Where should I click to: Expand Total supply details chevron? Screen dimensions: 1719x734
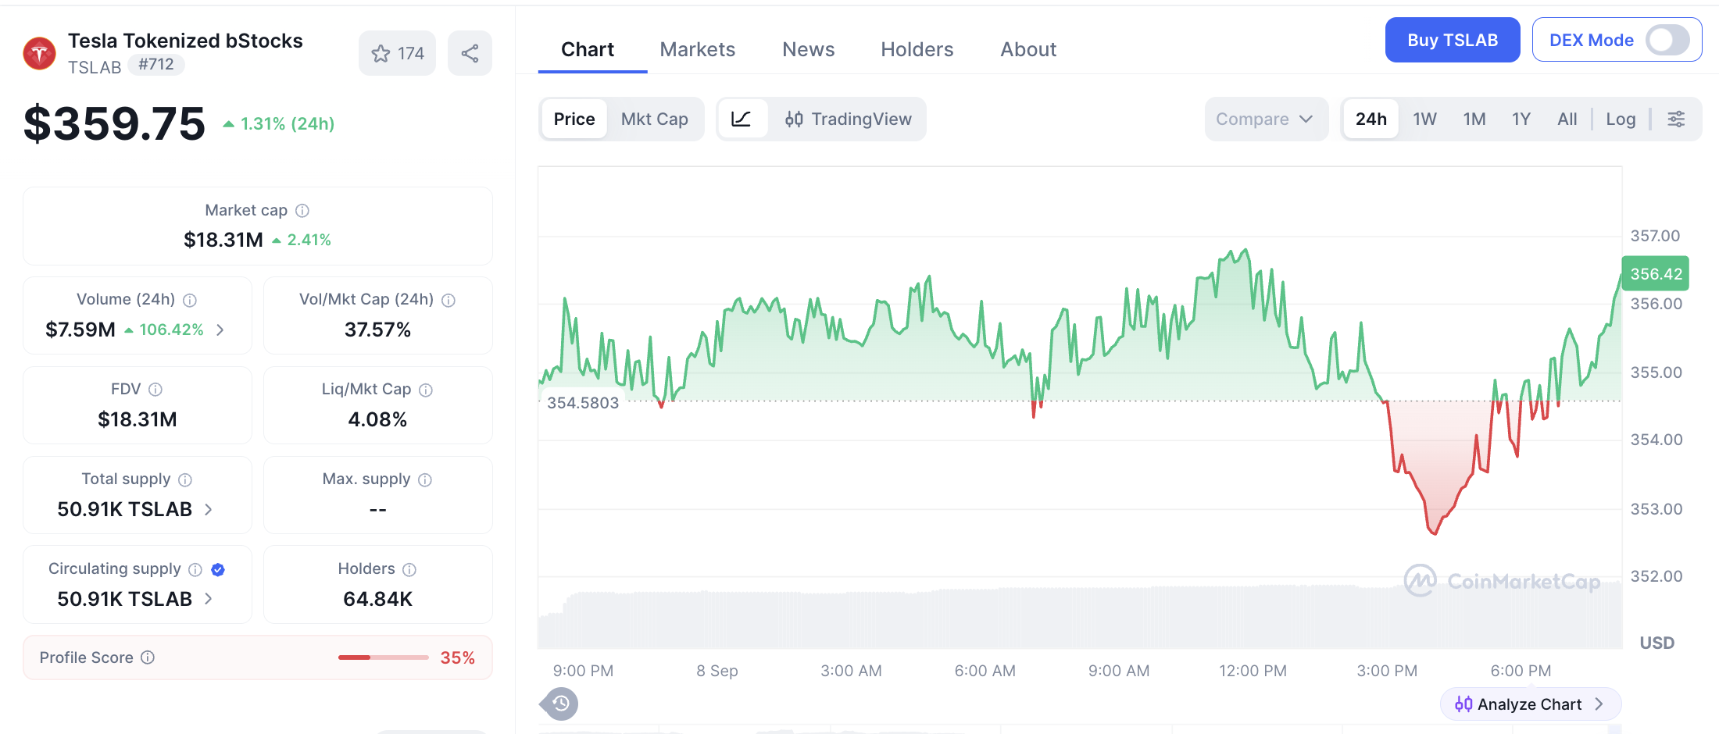[x=209, y=510]
